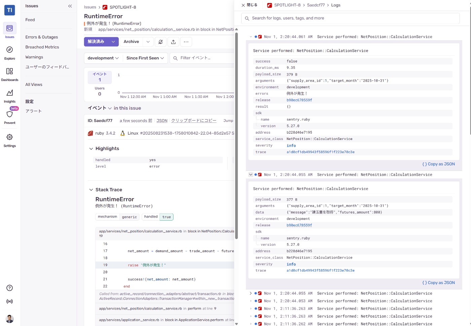This screenshot has width=471, height=326.
Task: Open the ApplicationService.perform stack frame
Action: [x=165, y=320]
